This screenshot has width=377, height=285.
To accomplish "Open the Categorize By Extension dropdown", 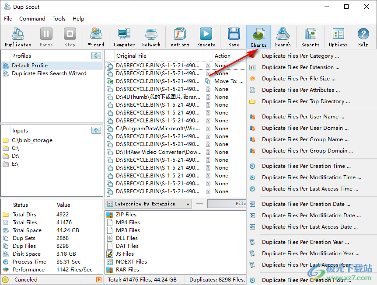I will (x=148, y=204).
